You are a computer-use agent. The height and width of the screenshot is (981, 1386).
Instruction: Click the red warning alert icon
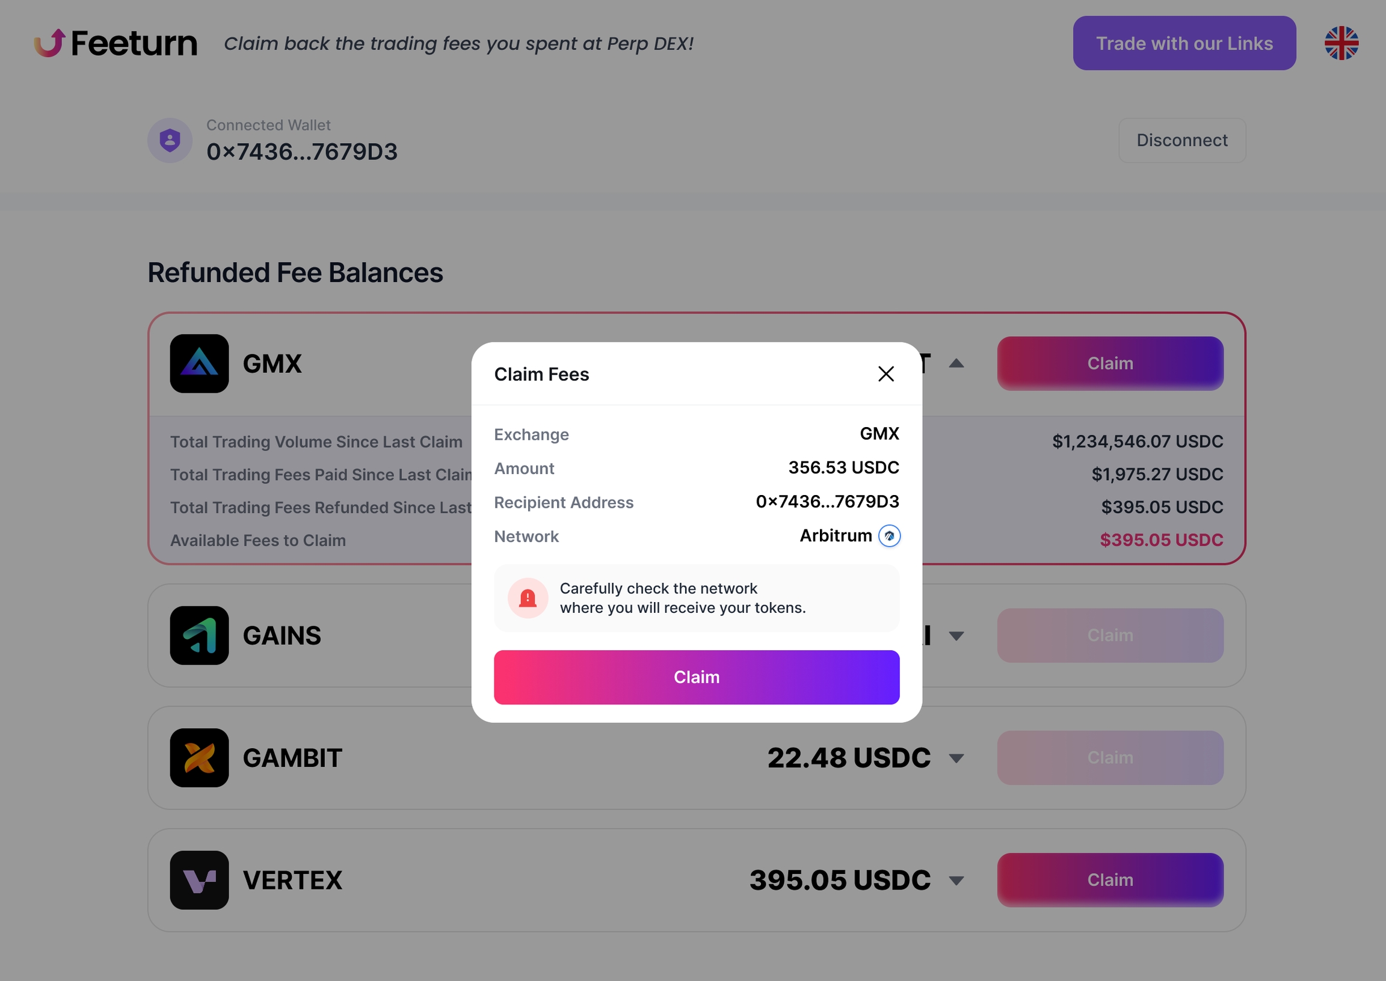point(528,598)
